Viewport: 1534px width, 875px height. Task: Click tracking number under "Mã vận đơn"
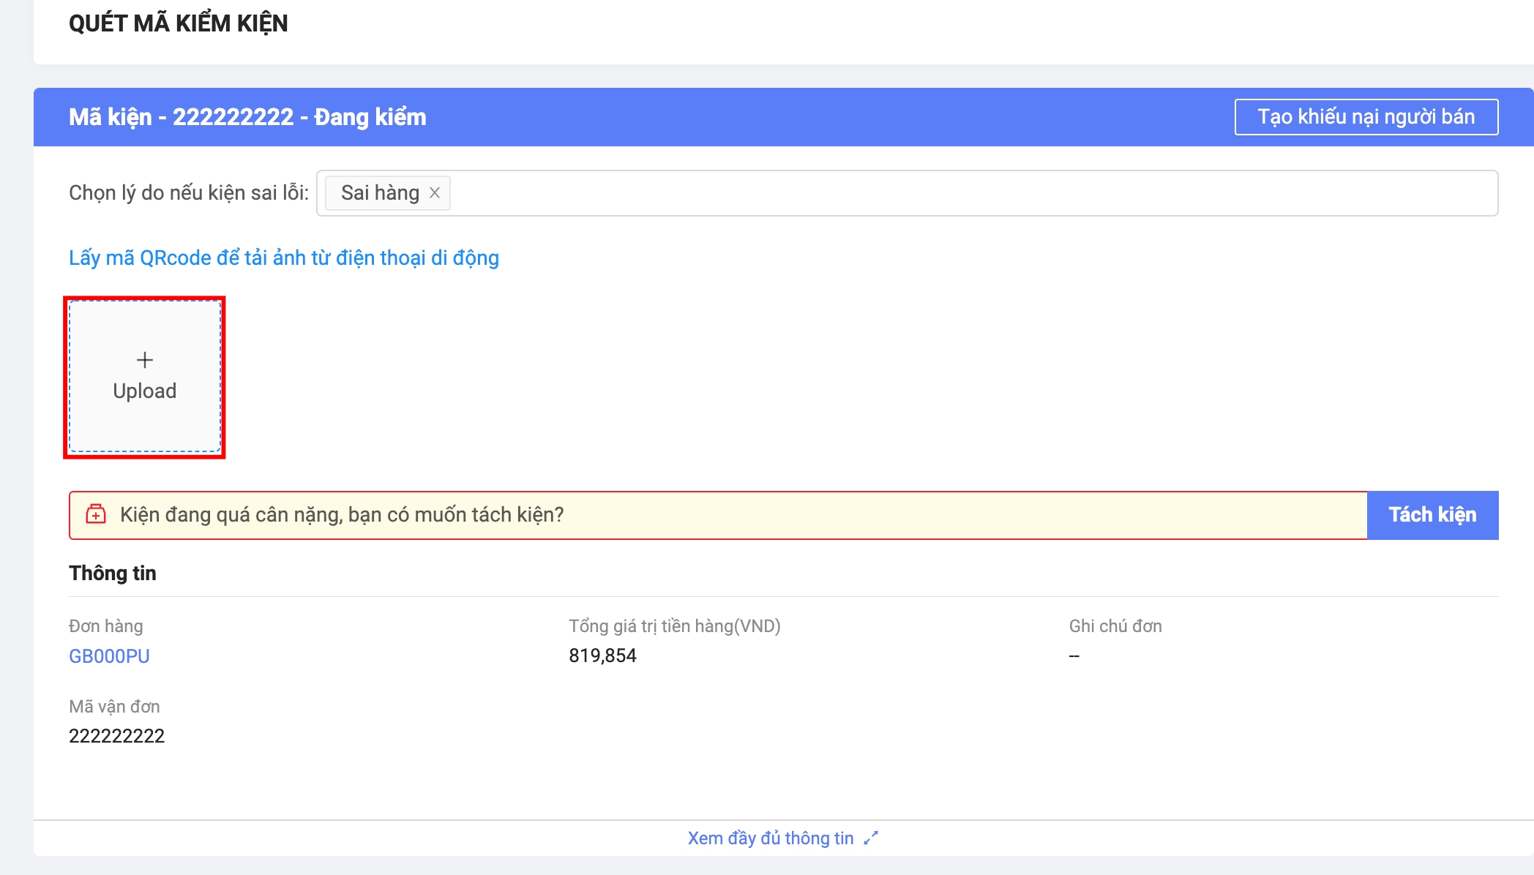[x=117, y=736]
